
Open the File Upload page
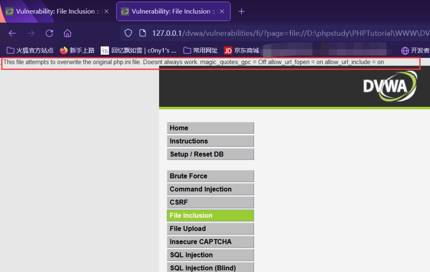coord(210,229)
